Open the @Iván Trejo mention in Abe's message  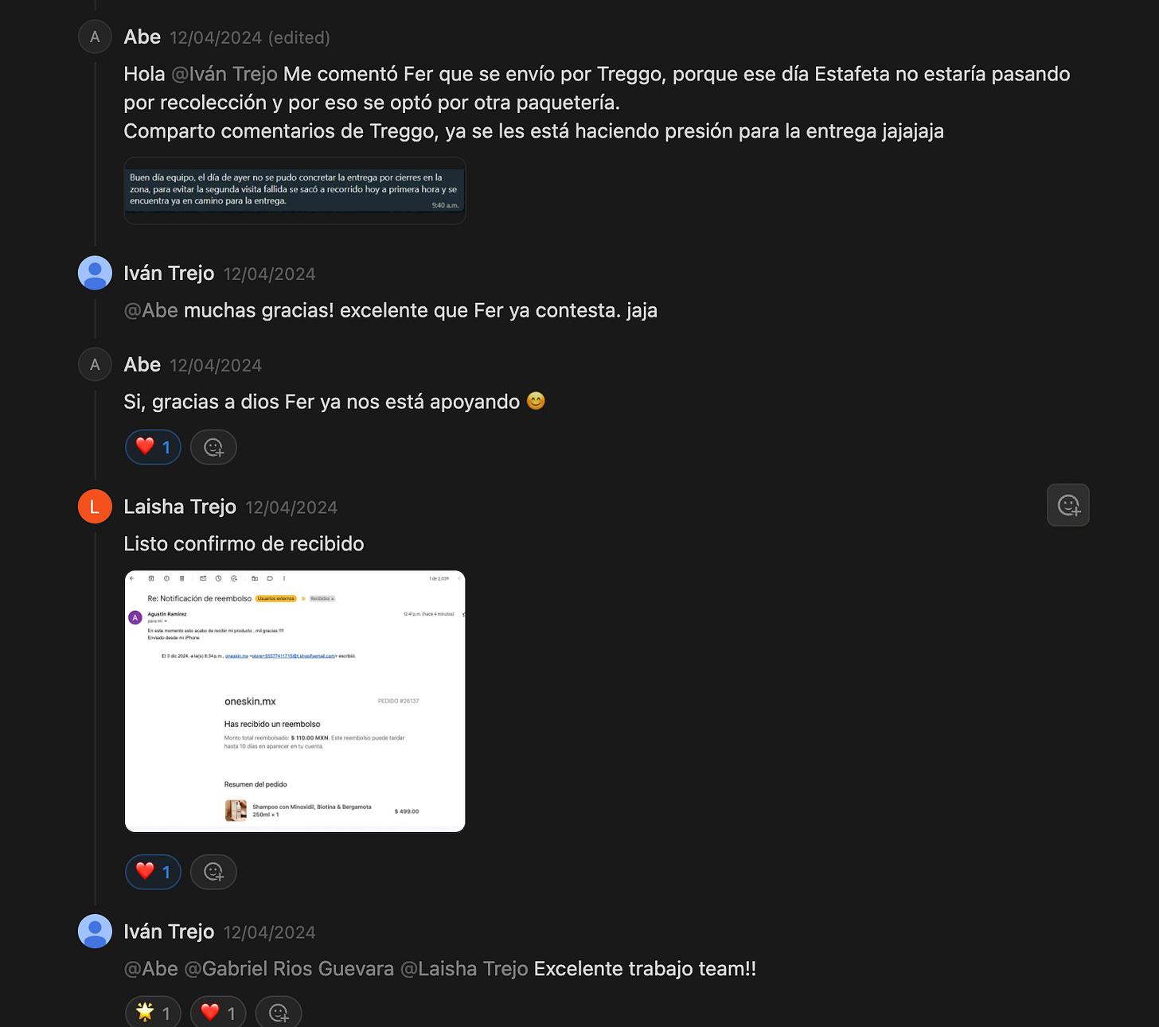tap(224, 74)
